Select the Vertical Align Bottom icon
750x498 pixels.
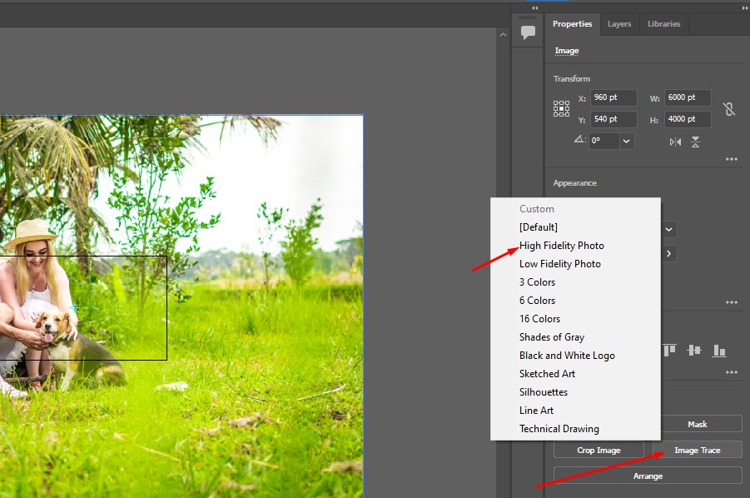[719, 350]
